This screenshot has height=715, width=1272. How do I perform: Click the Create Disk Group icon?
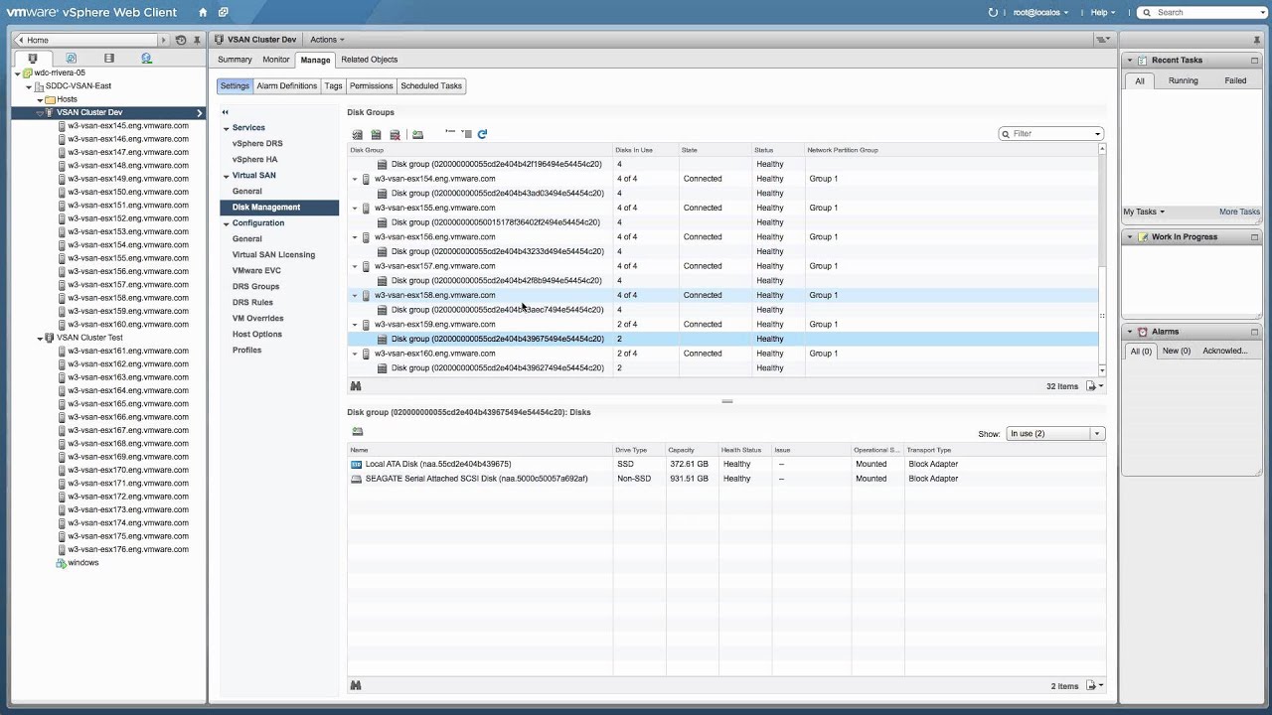tap(377, 134)
